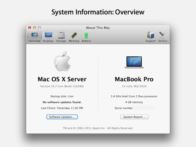Open the Support books icon
Viewport: 196px width, 147px height.
coord(150,35)
